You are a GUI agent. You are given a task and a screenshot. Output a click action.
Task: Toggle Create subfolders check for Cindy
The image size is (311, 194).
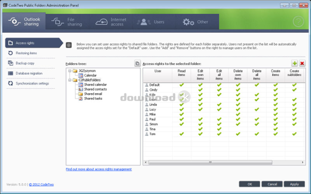(294, 89)
